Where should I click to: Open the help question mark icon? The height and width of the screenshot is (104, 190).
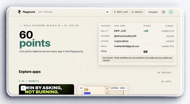pos(163,12)
